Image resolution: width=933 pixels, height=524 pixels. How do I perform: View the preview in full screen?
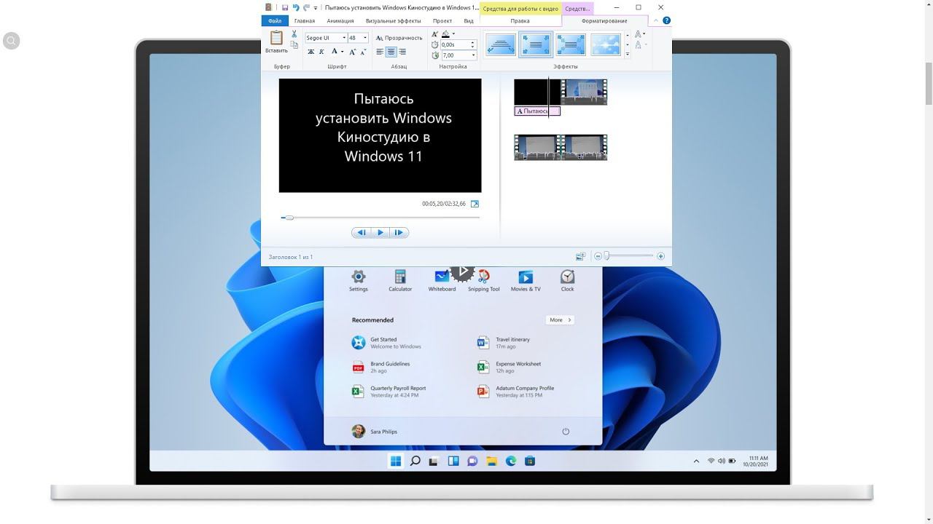(x=475, y=204)
